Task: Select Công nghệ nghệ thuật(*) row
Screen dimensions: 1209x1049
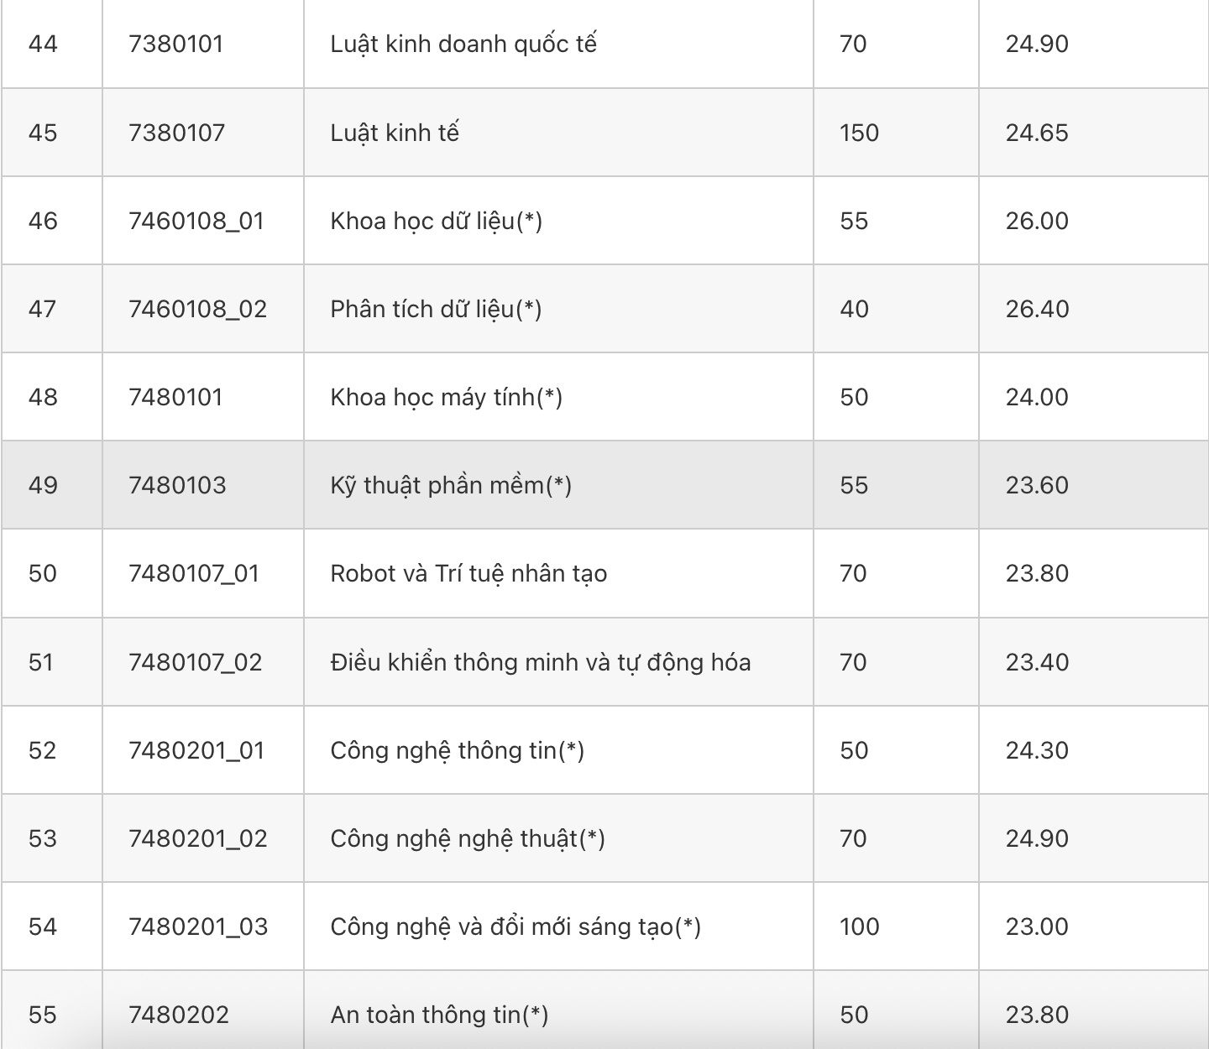Action: [x=604, y=838]
